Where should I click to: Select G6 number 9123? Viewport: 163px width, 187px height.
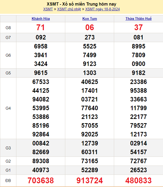click(90, 64)
